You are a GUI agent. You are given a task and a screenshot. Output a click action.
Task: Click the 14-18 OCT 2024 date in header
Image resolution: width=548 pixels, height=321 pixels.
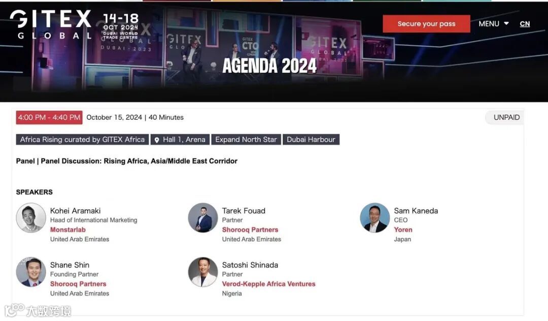[121, 22]
